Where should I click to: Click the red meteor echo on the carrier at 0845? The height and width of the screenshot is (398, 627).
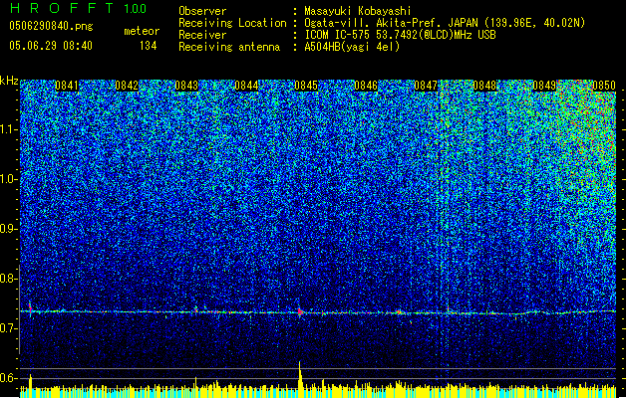300,311
